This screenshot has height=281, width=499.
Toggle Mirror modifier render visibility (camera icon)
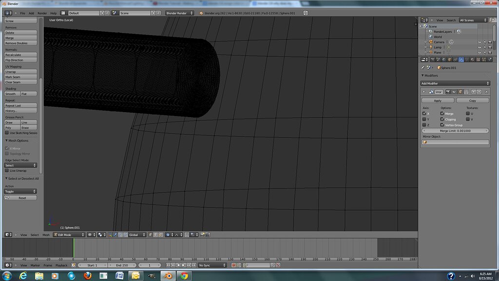(448, 92)
